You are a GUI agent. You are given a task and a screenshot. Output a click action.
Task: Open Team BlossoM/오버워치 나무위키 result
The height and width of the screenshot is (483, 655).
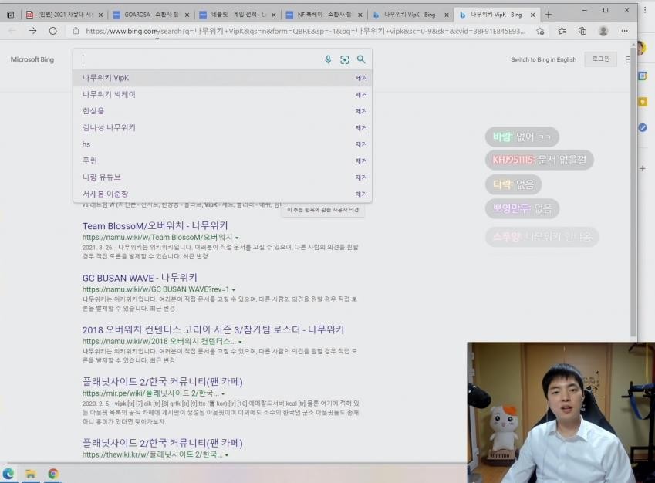point(155,226)
